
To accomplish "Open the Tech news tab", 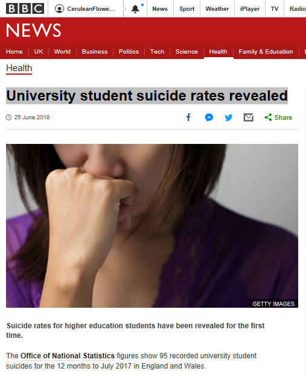I will coord(157,52).
